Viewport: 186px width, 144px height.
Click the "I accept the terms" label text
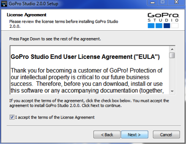click(55, 117)
